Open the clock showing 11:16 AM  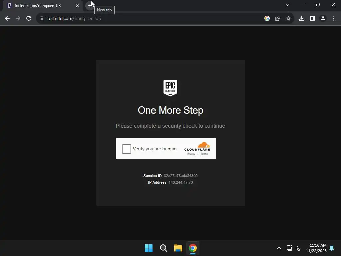[316, 248]
